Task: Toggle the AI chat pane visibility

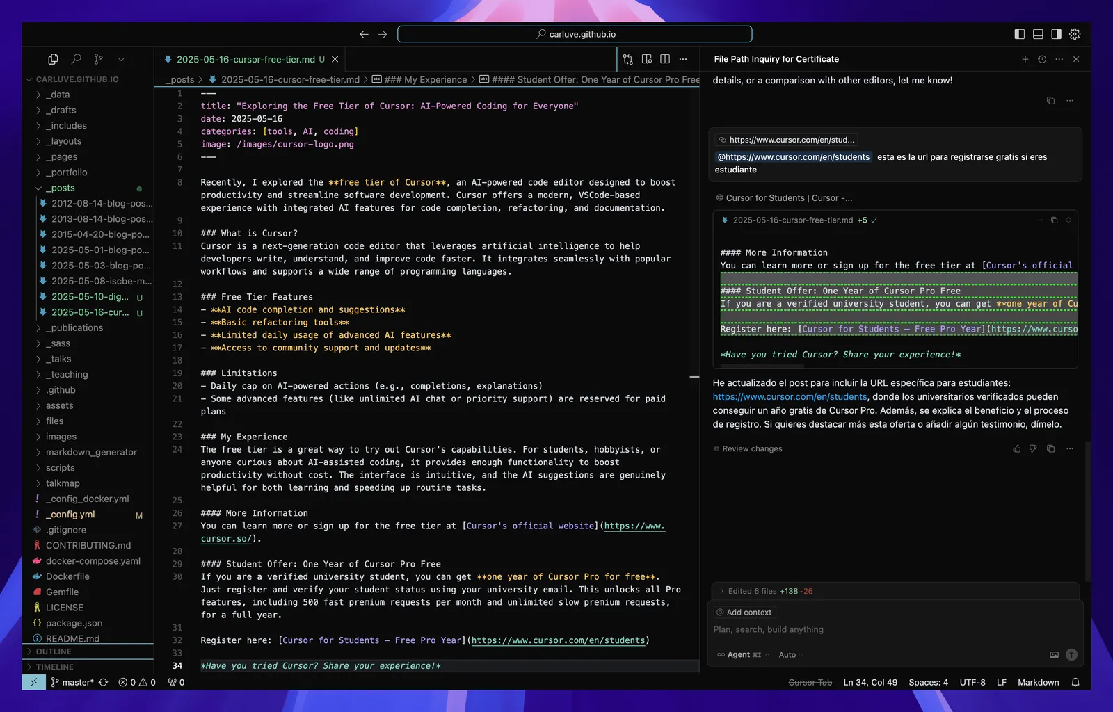Action: pos(1056,34)
